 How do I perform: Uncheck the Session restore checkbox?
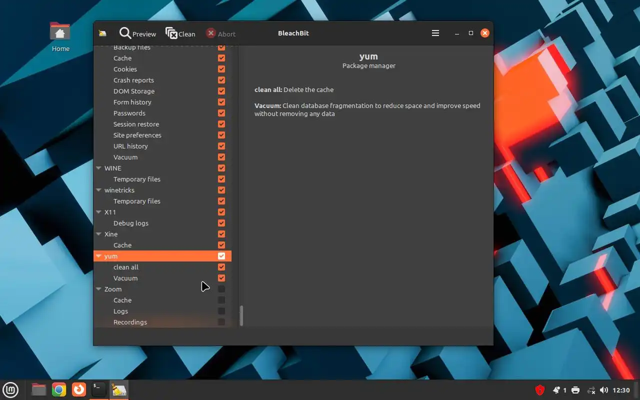221,124
